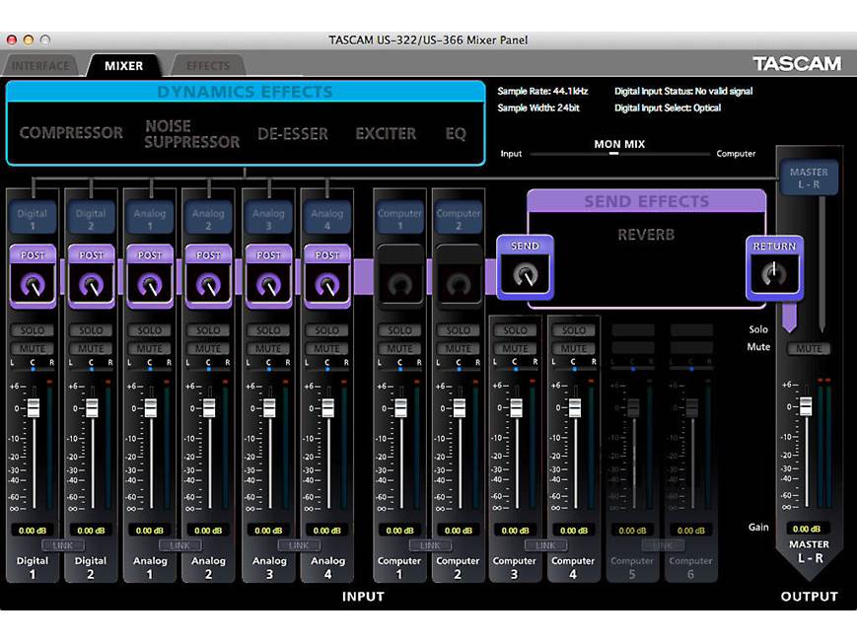The height and width of the screenshot is (643, 857).
Task: Open the DE-ESSER effect
Action: tap(293, 133)
